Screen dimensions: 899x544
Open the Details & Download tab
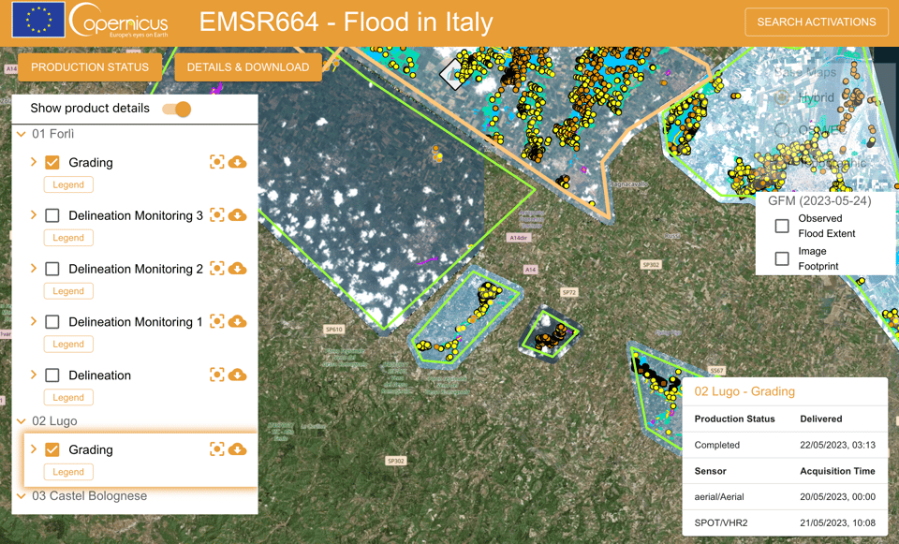pos(248,67)
